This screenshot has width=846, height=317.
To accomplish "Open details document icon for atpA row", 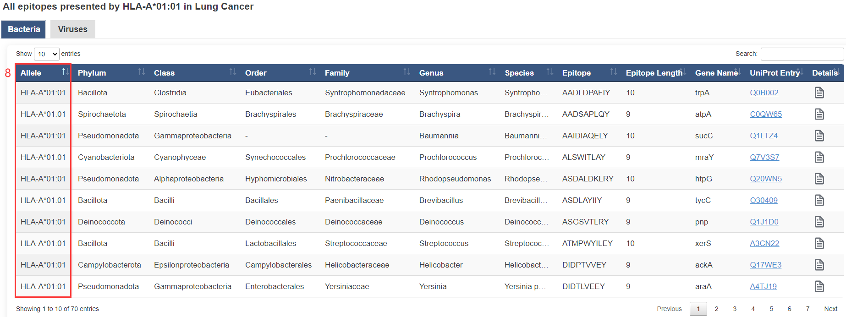I will point(819,114).
